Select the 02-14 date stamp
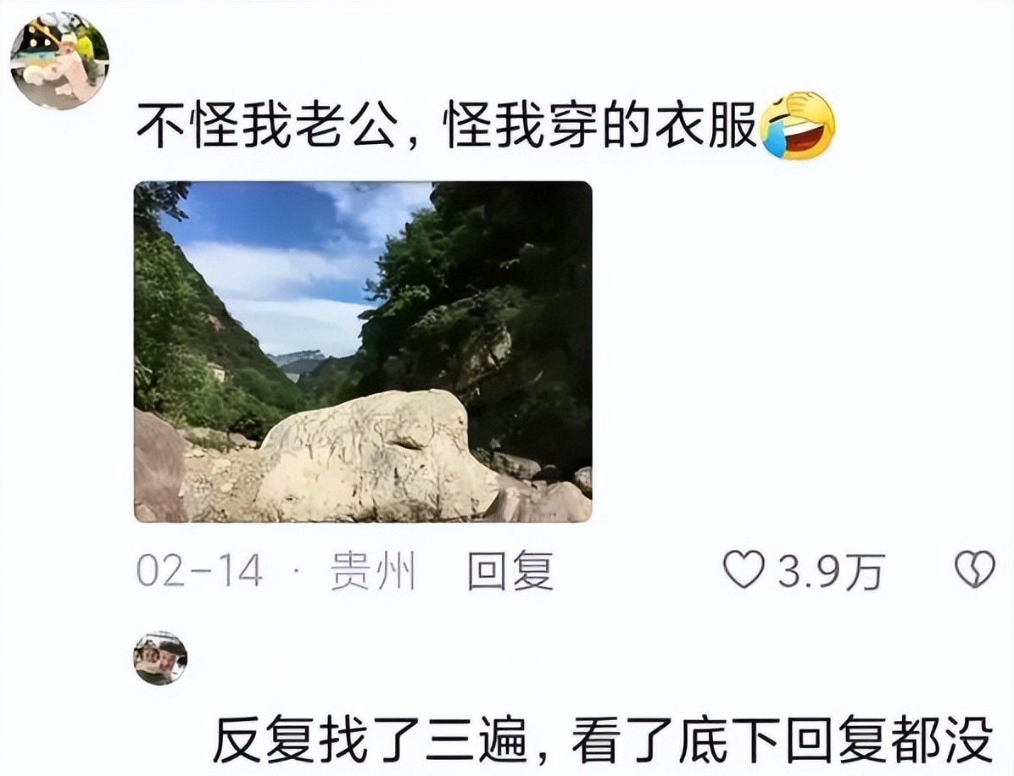The height and width of the screenshot is (776, 1014). [200, 571]
